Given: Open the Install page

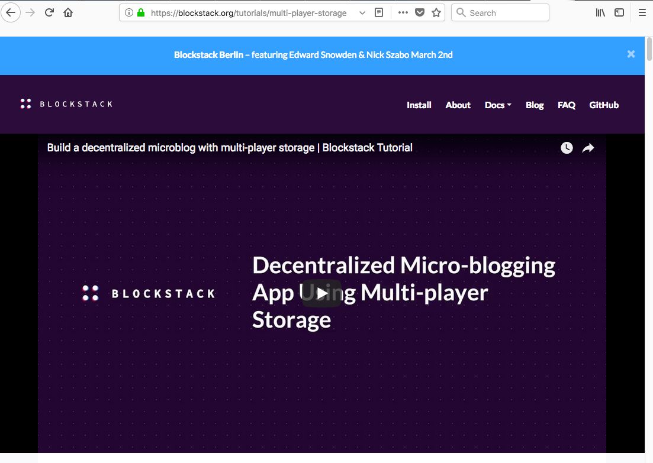Looking at the screenshot, I should (x=419, y=105).
